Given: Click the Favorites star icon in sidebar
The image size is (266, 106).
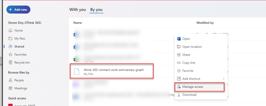Looking at the screenshot, I should (x=10, y=54).
